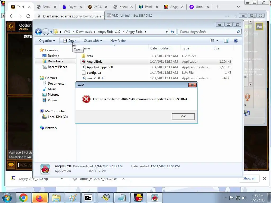
Task: Open 7-Zip from the taskbar
Action: (88, 198)
